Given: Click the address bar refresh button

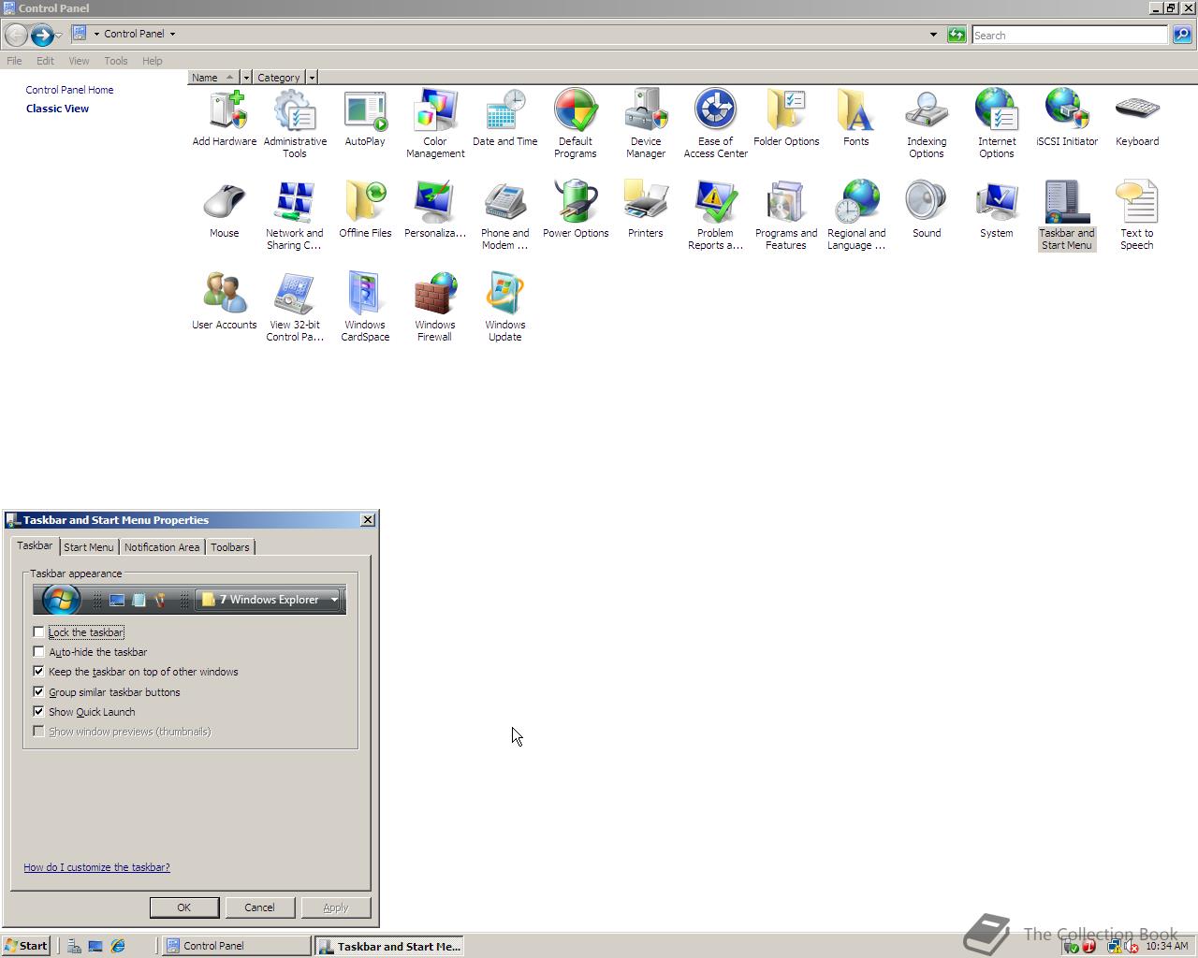Looking at the screenshot, I should click(957, 35).
